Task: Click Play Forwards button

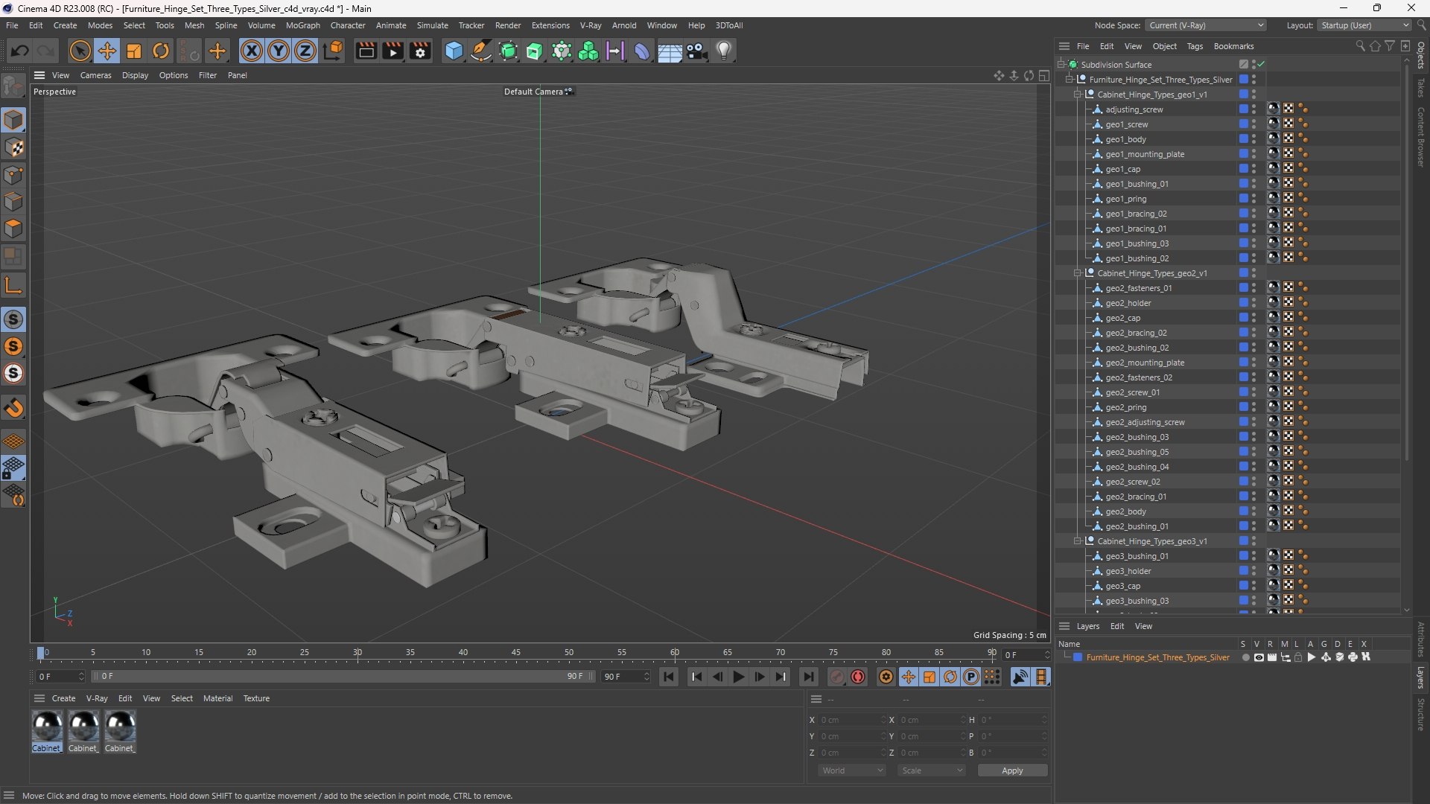Action: click(x=738, y=677)
